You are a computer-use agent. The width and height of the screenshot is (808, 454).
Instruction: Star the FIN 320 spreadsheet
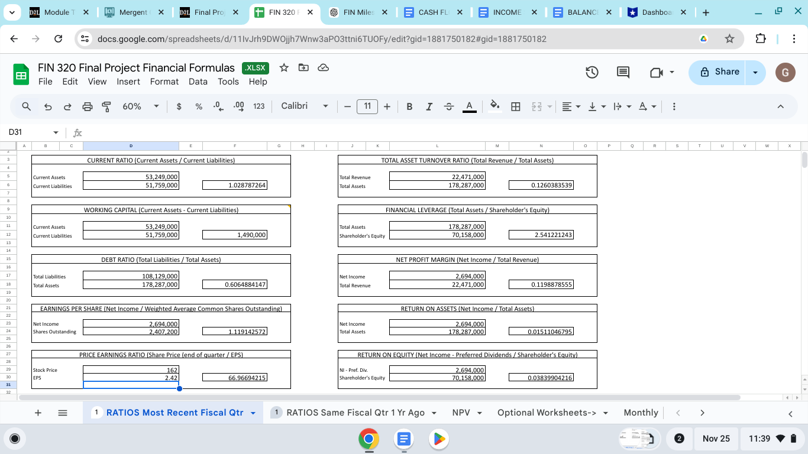[x=284, y=67]
